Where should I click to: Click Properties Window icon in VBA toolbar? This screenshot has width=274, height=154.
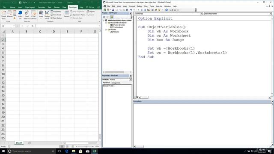(156, 10)
